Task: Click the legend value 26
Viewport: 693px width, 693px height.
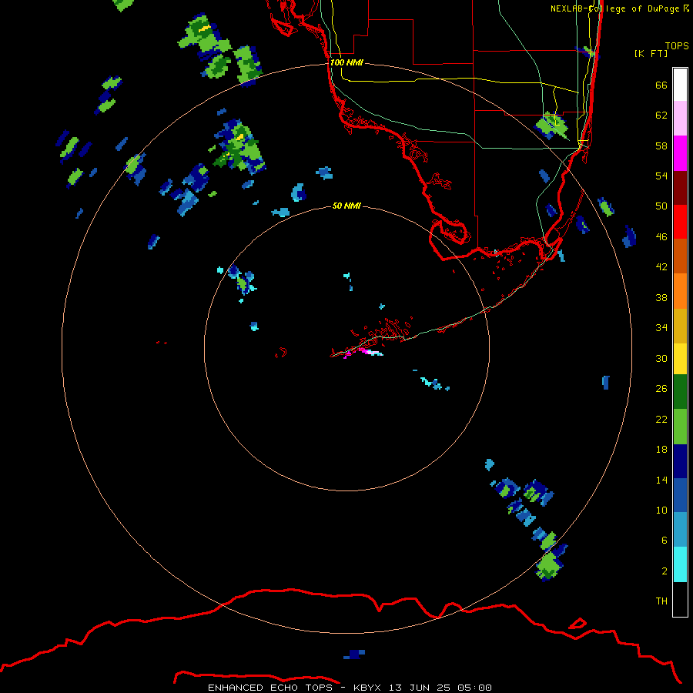Action: pos(661,389)
